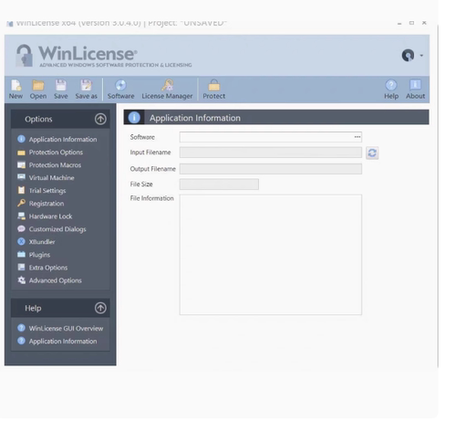Minimize the WinLicense window
Viewport: 456px width, 422px height.
(x=399, y=24)
